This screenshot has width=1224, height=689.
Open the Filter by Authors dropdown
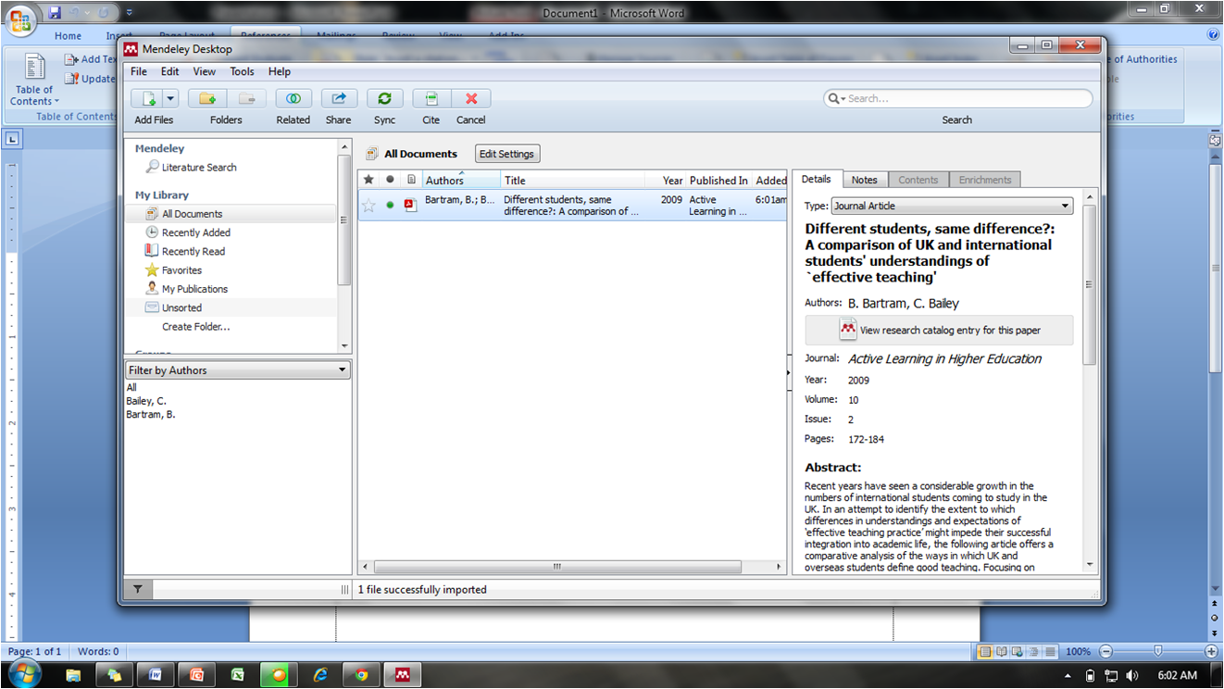coord(238,370)
